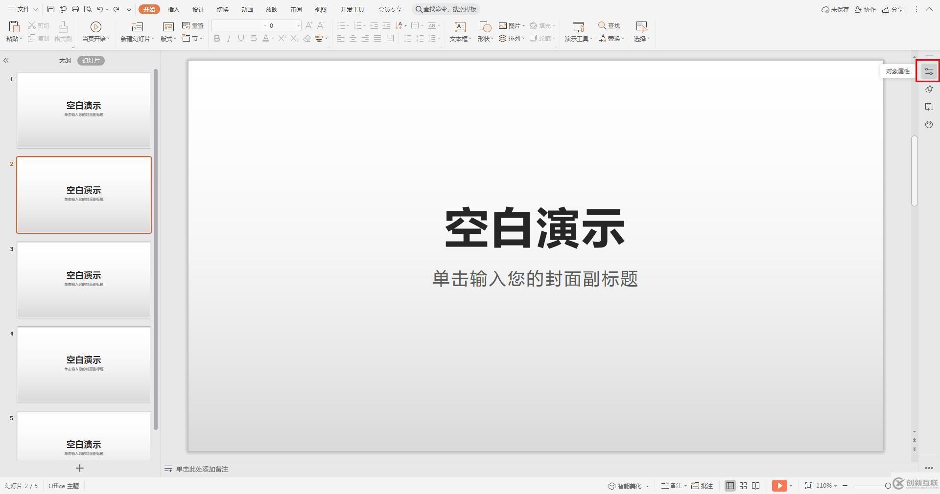Open the Object Properties side panel
The height and width of the screenshot is (494, 940).
929,71
